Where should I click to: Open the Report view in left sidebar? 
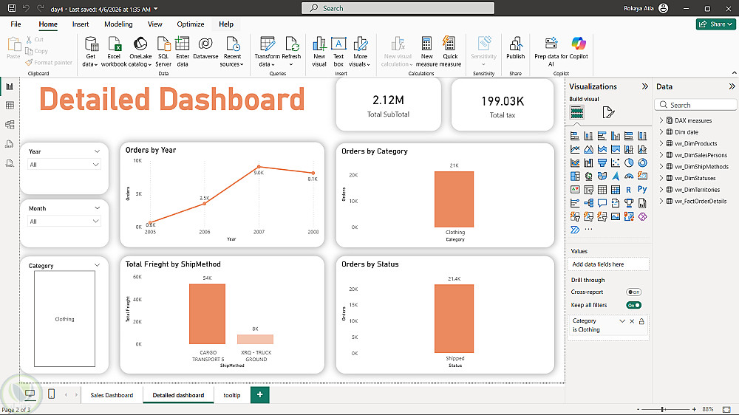[10, 86]
